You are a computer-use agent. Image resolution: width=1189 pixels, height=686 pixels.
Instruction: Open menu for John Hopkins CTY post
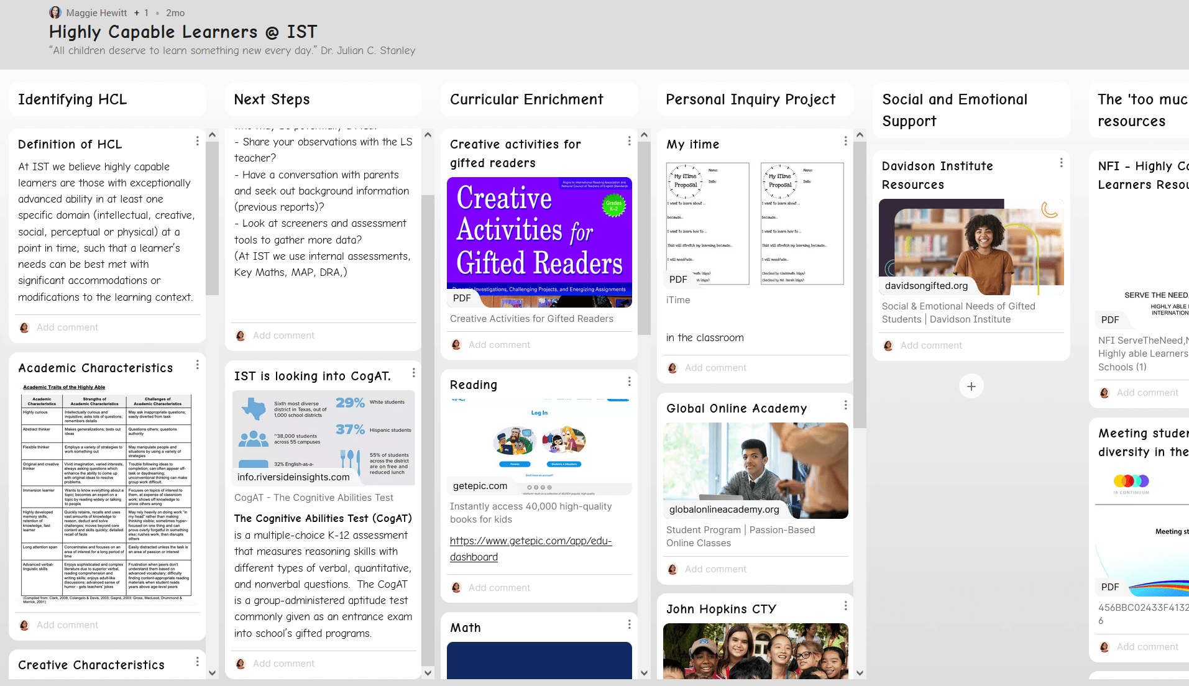[x=846, y=606]
